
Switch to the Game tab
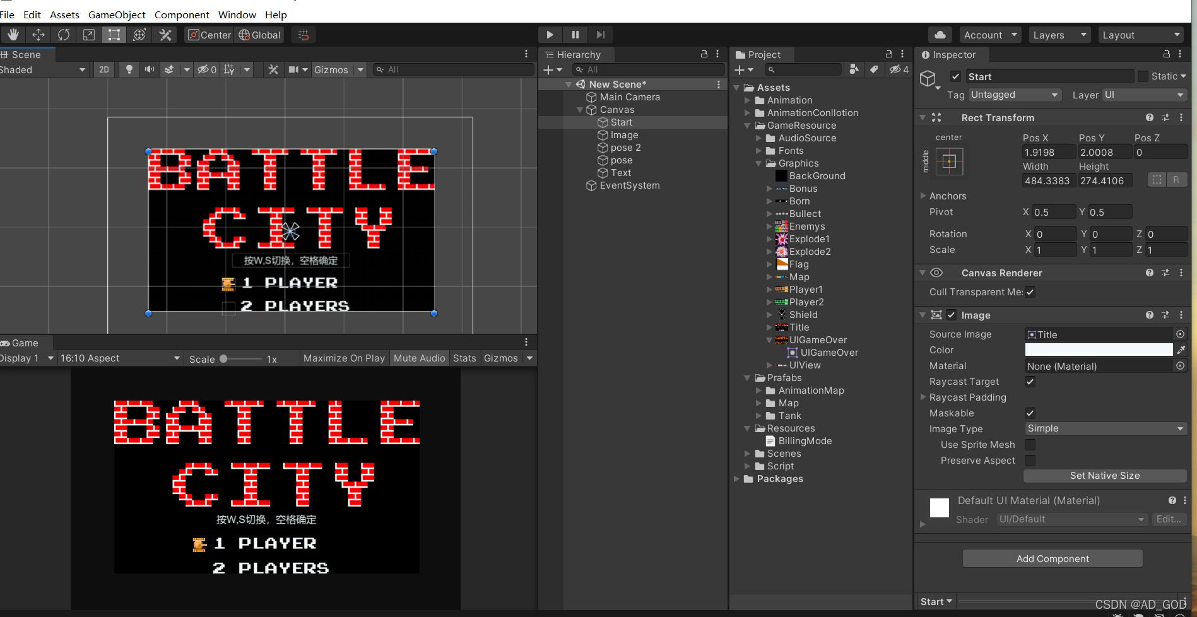(x=25, y=343)
